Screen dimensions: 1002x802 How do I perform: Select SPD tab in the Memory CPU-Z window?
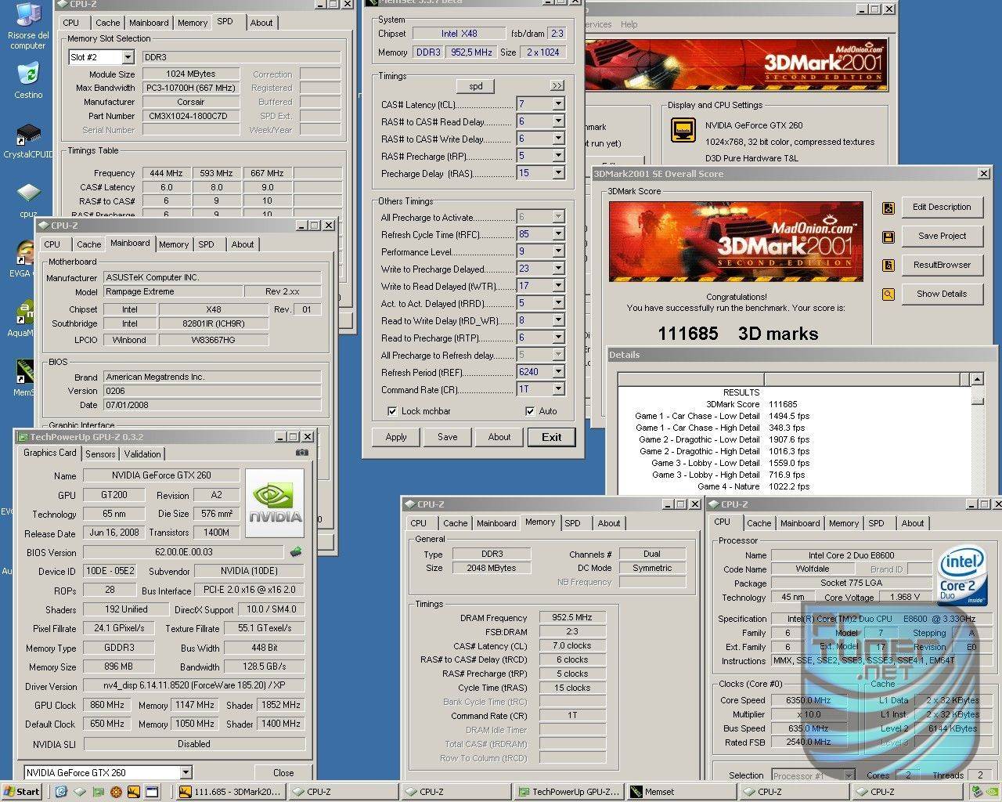573,523
